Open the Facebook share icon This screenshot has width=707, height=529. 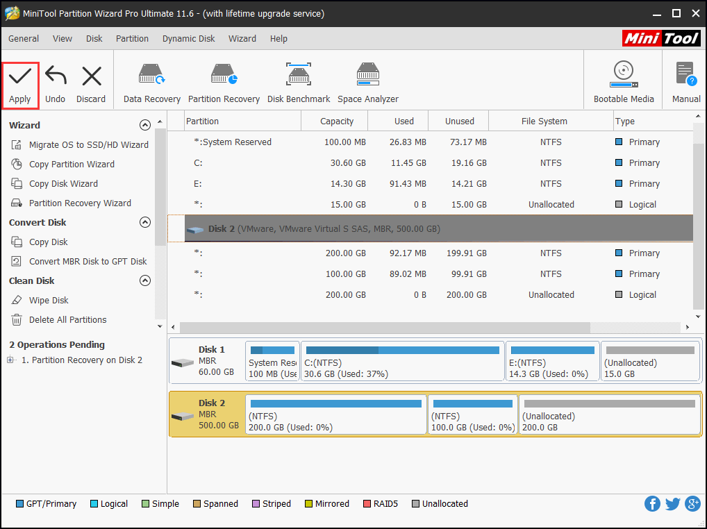pyautogui.click(x=652, y=503)
